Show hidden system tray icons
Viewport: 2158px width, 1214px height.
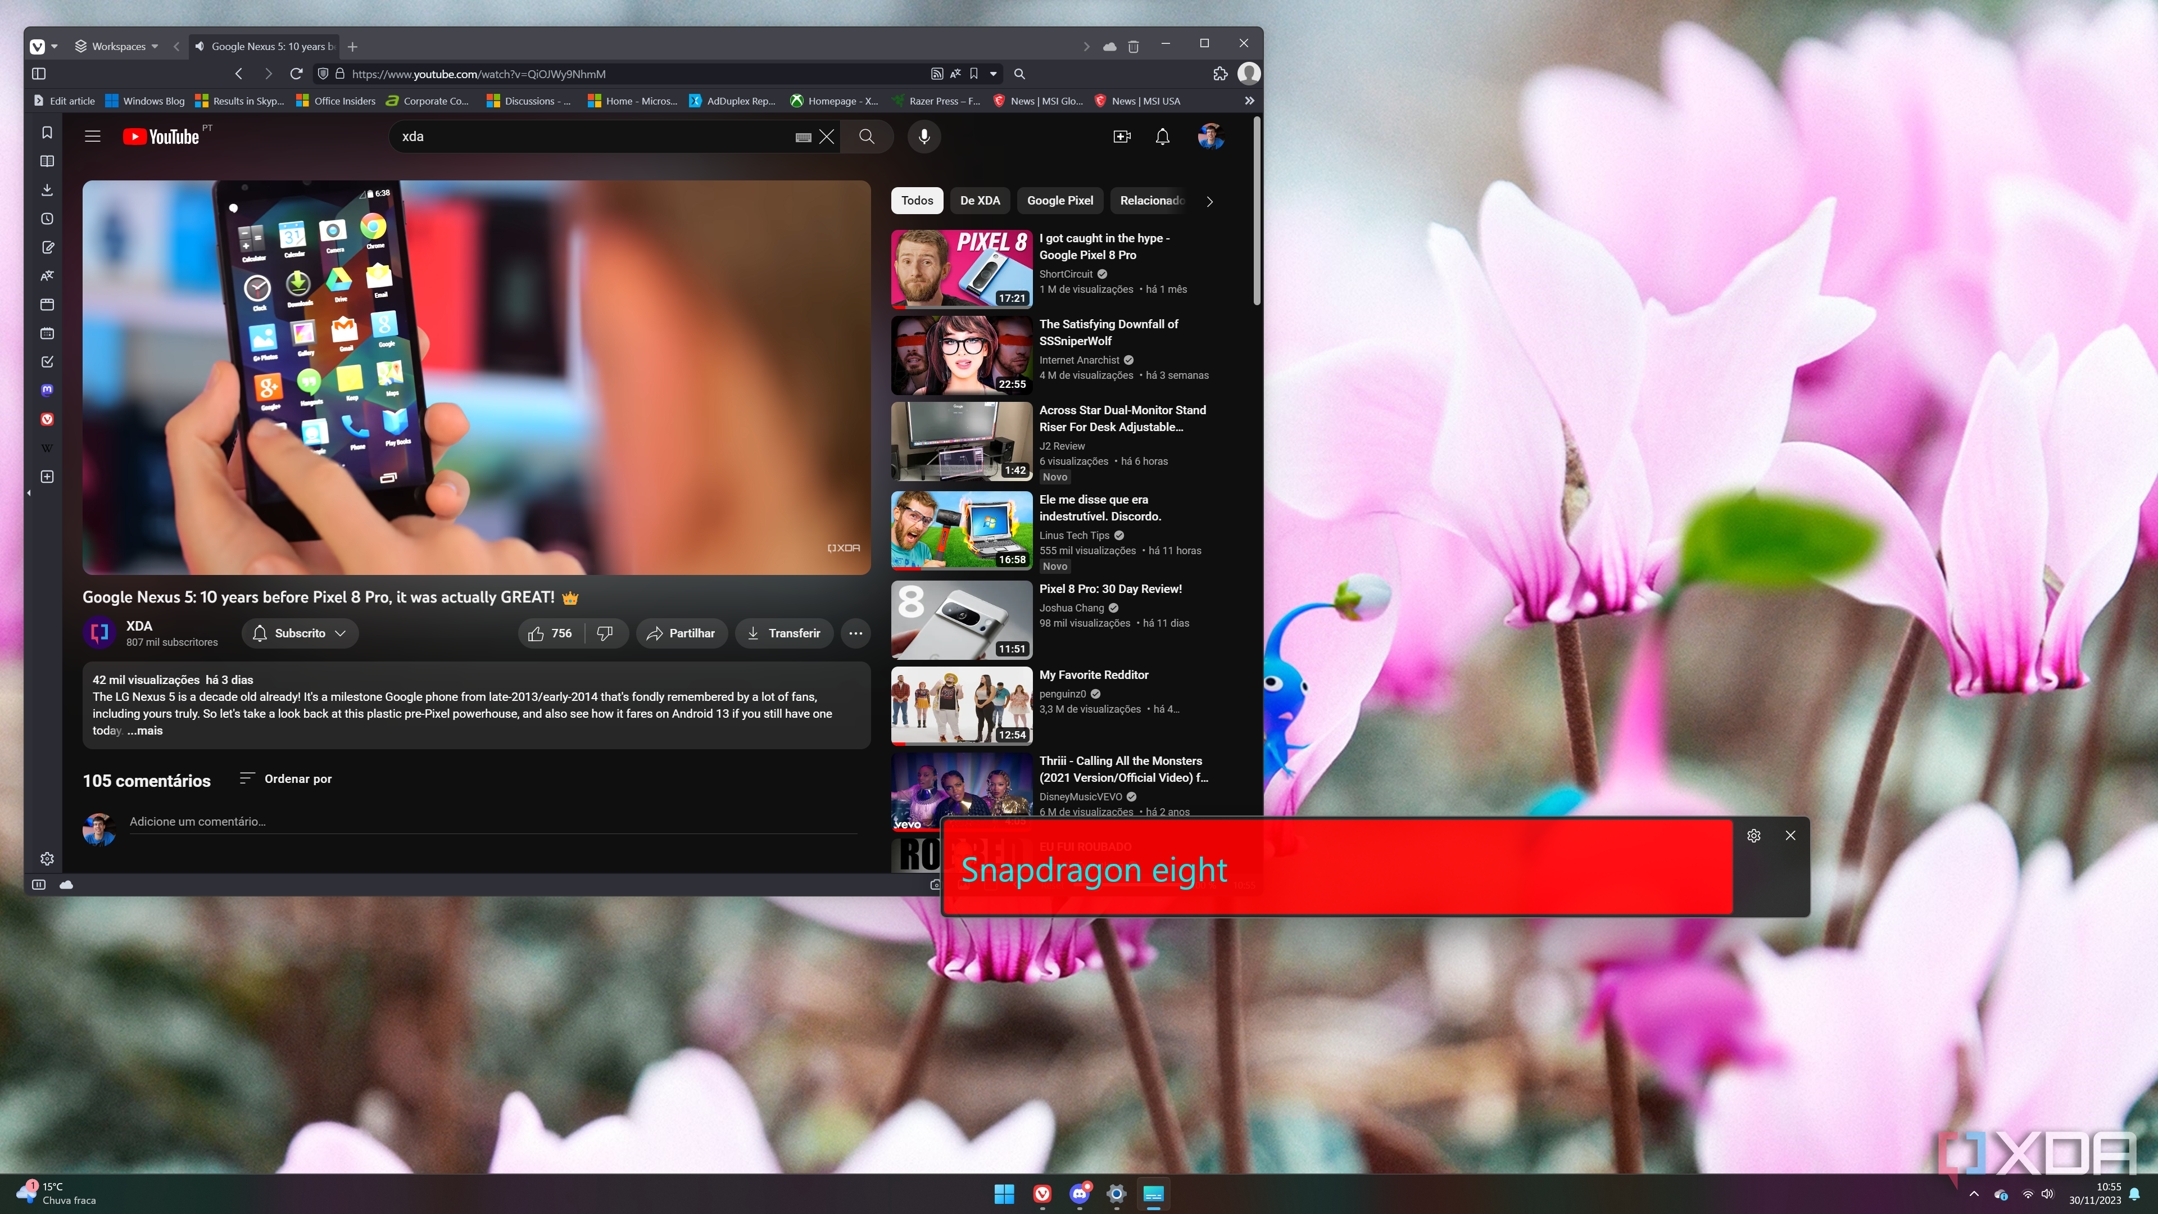point(1974,1194)
